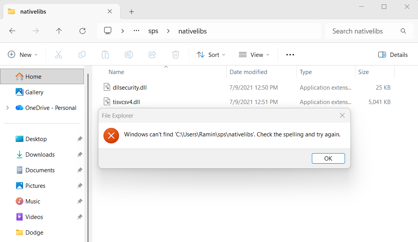Sort by Type column header

(306, 72)
